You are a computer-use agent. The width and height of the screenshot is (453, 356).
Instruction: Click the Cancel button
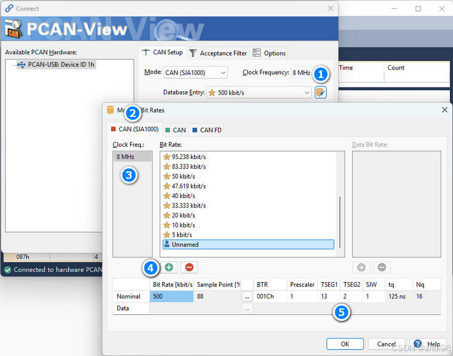tap(386, 344)
